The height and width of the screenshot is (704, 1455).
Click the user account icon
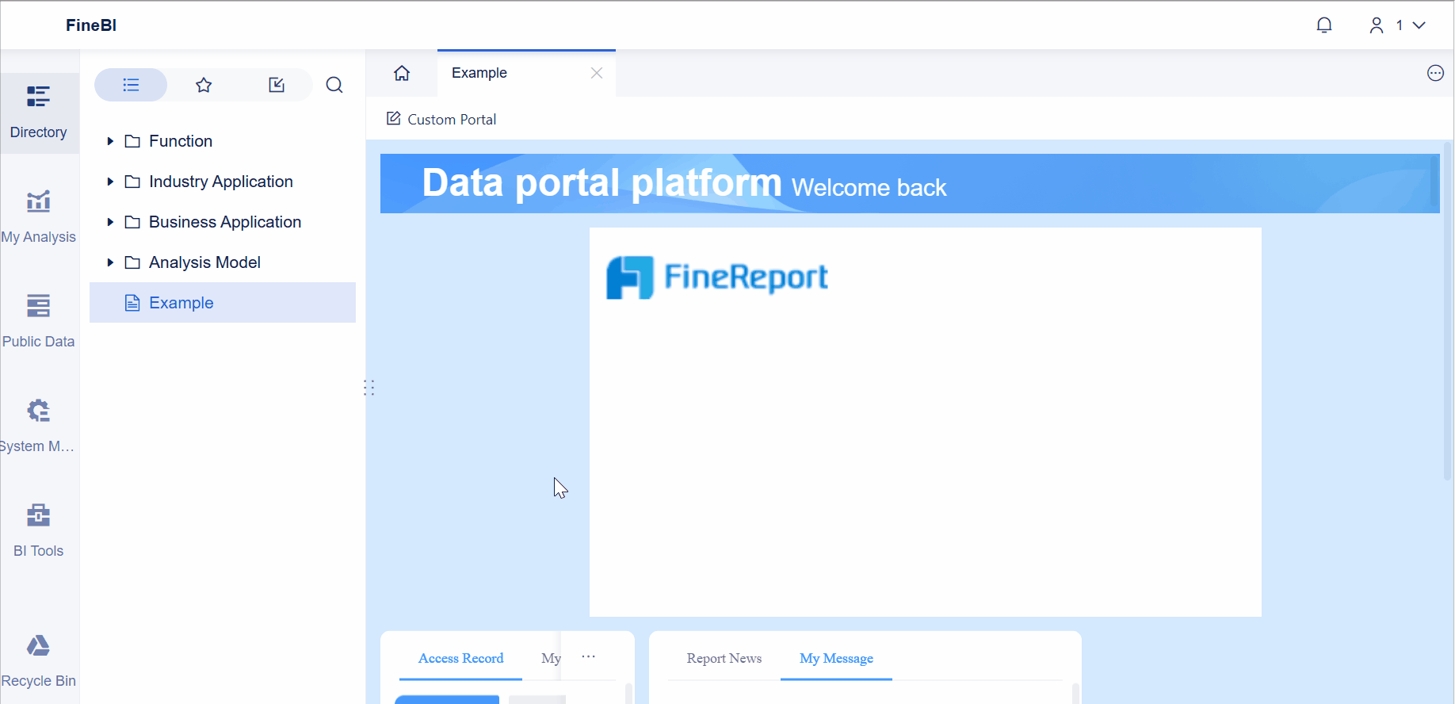(1377, 25)
